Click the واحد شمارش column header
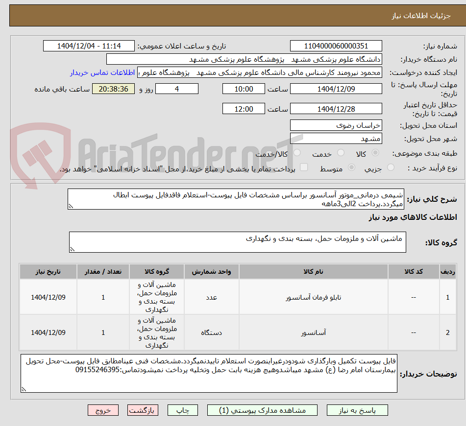The width and height of the screenshot is (466, 426). [x=211, y=272]
